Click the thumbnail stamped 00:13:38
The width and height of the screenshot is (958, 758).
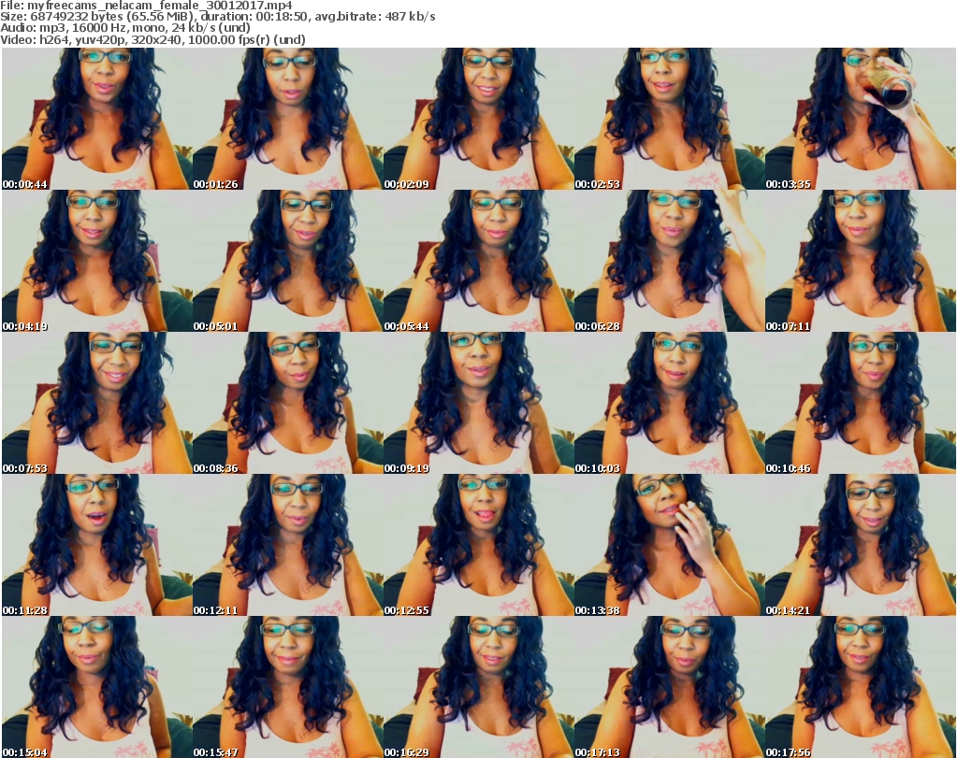coord(669,545)
